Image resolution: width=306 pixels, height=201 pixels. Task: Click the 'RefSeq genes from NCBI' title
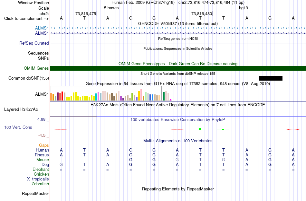[x=178, y=39]
